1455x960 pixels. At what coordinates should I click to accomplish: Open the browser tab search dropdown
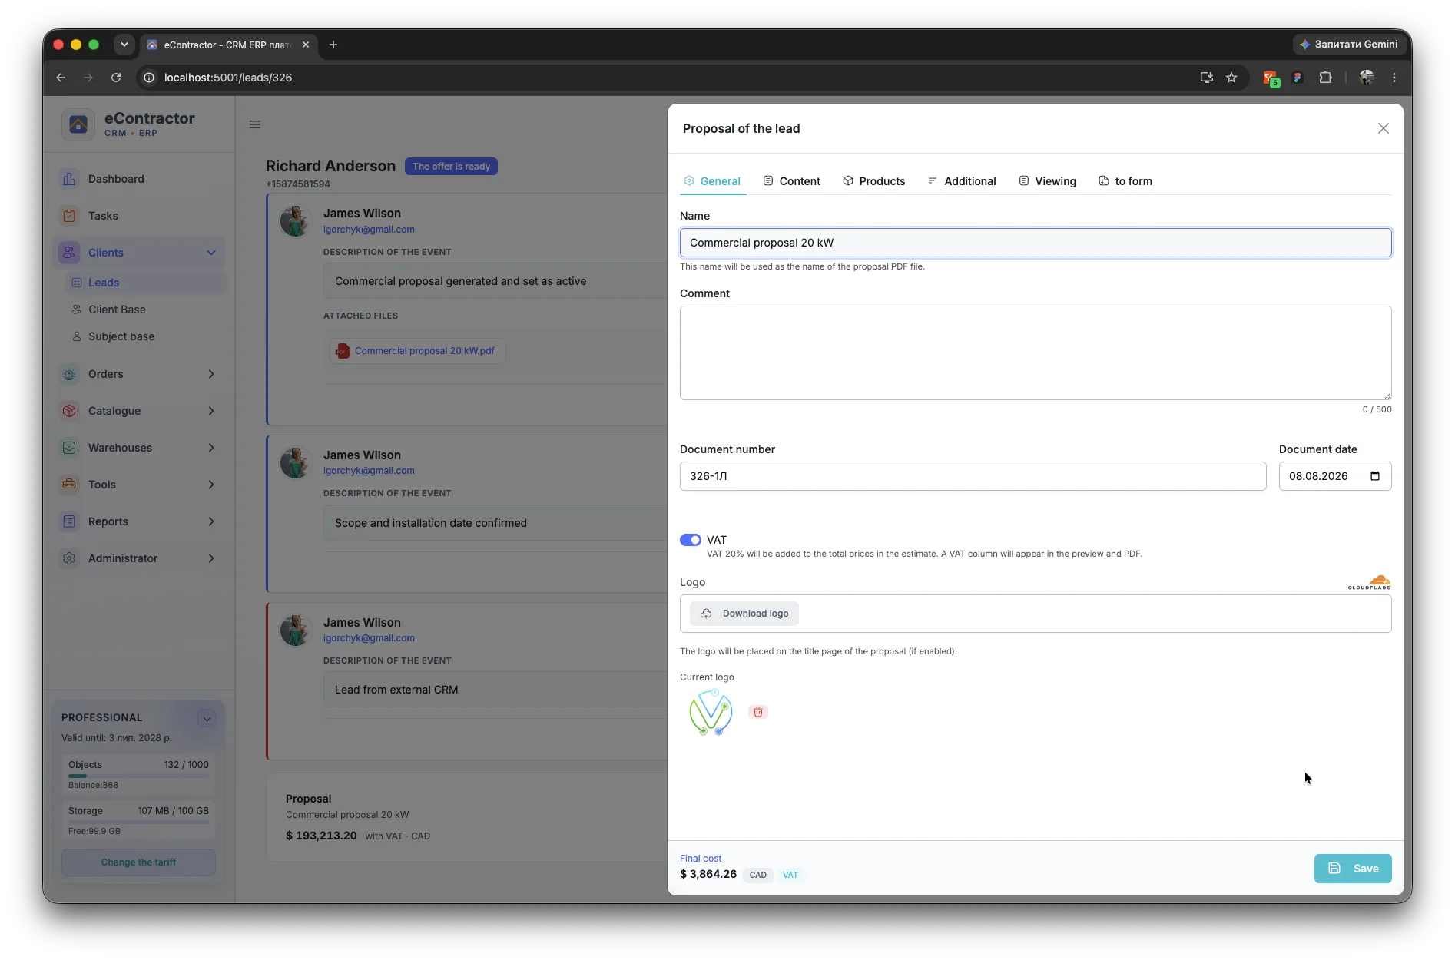click(124, 45)
